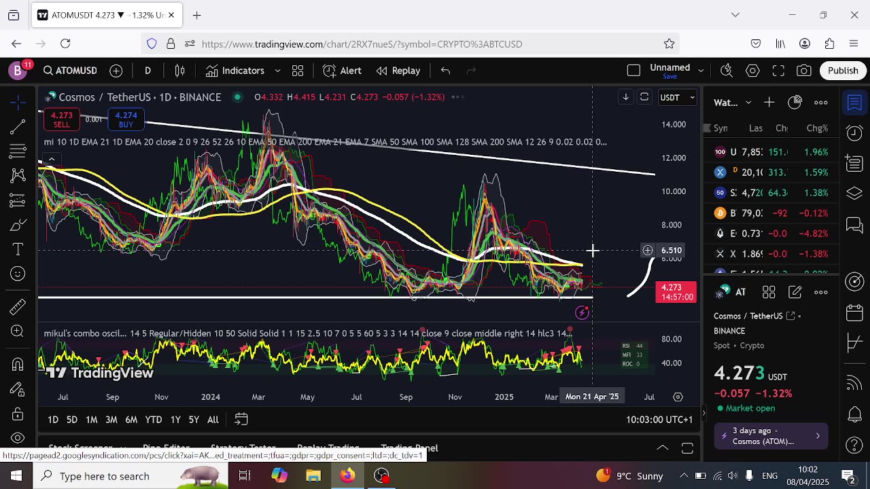Collapse the indicator legend arrow
870x489 pixels.
51,160
